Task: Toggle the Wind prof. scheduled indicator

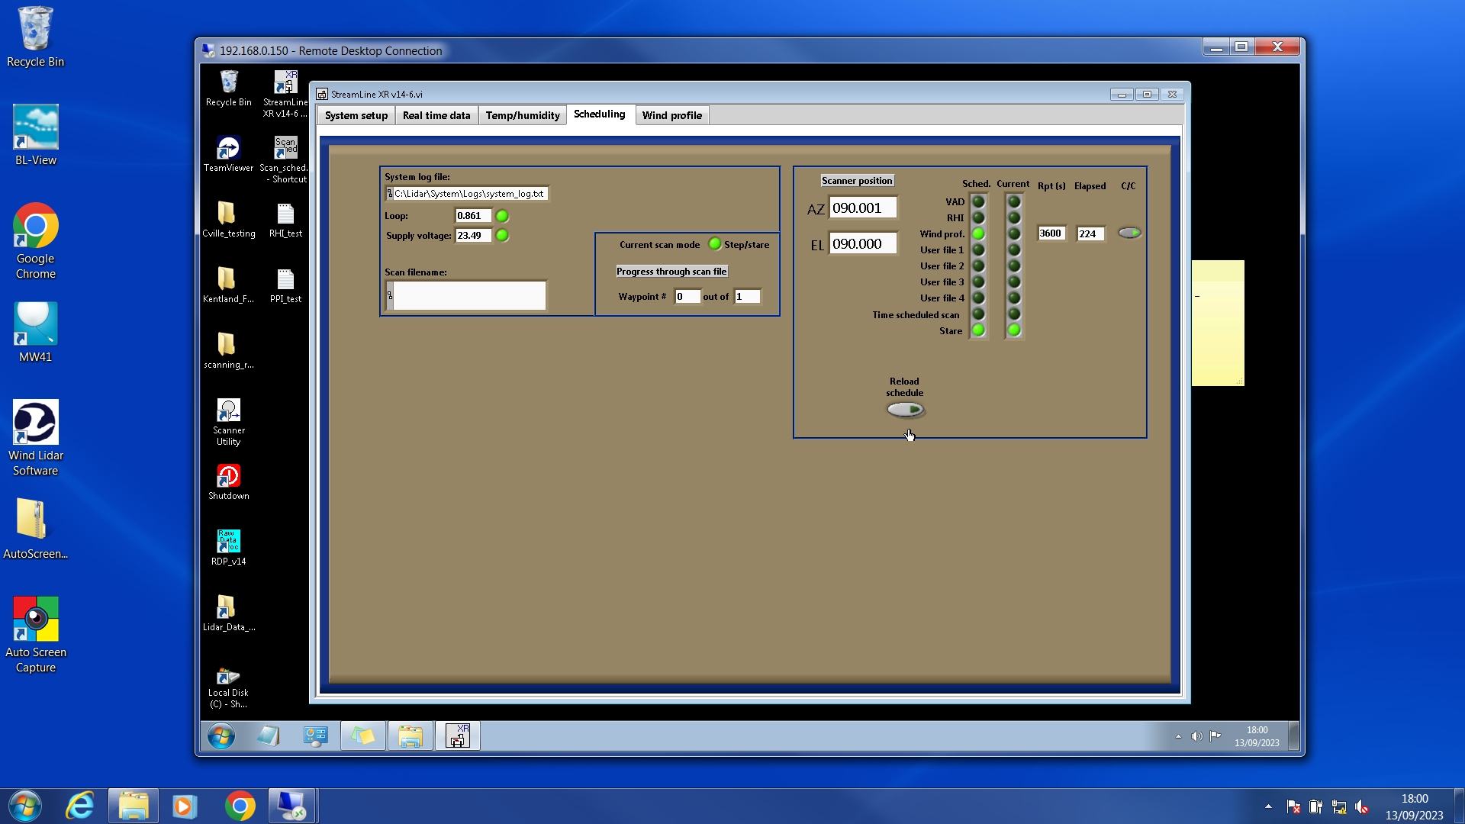Action: 978,234
